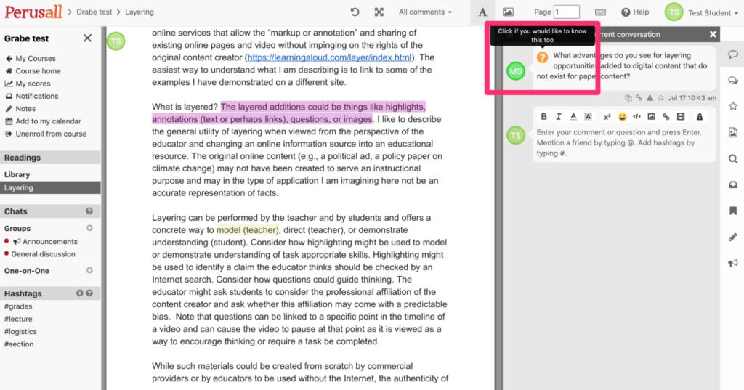The image size is (744, 390).
Task: Click the orange question mark icon
Action: tap(542, 57)
